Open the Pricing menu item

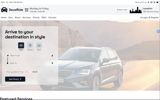(x=36, y=17)
